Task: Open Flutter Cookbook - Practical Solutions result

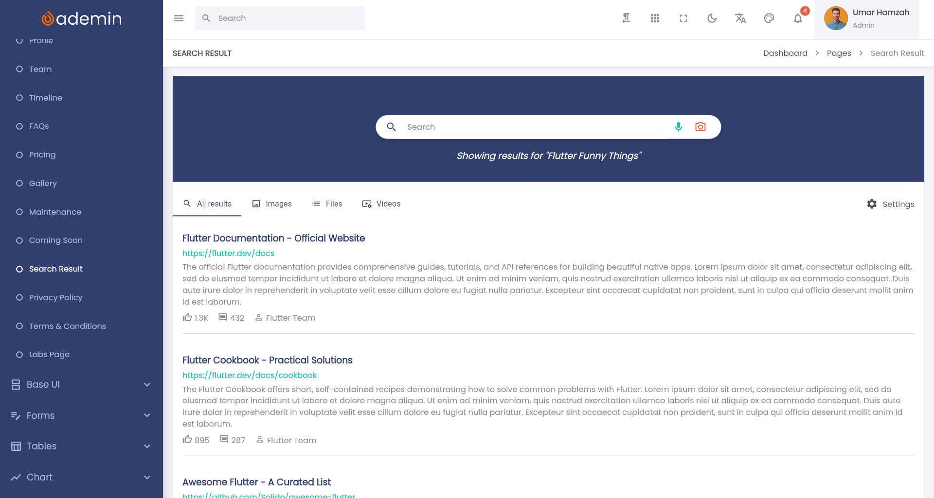Action: [x=267, y=360]
